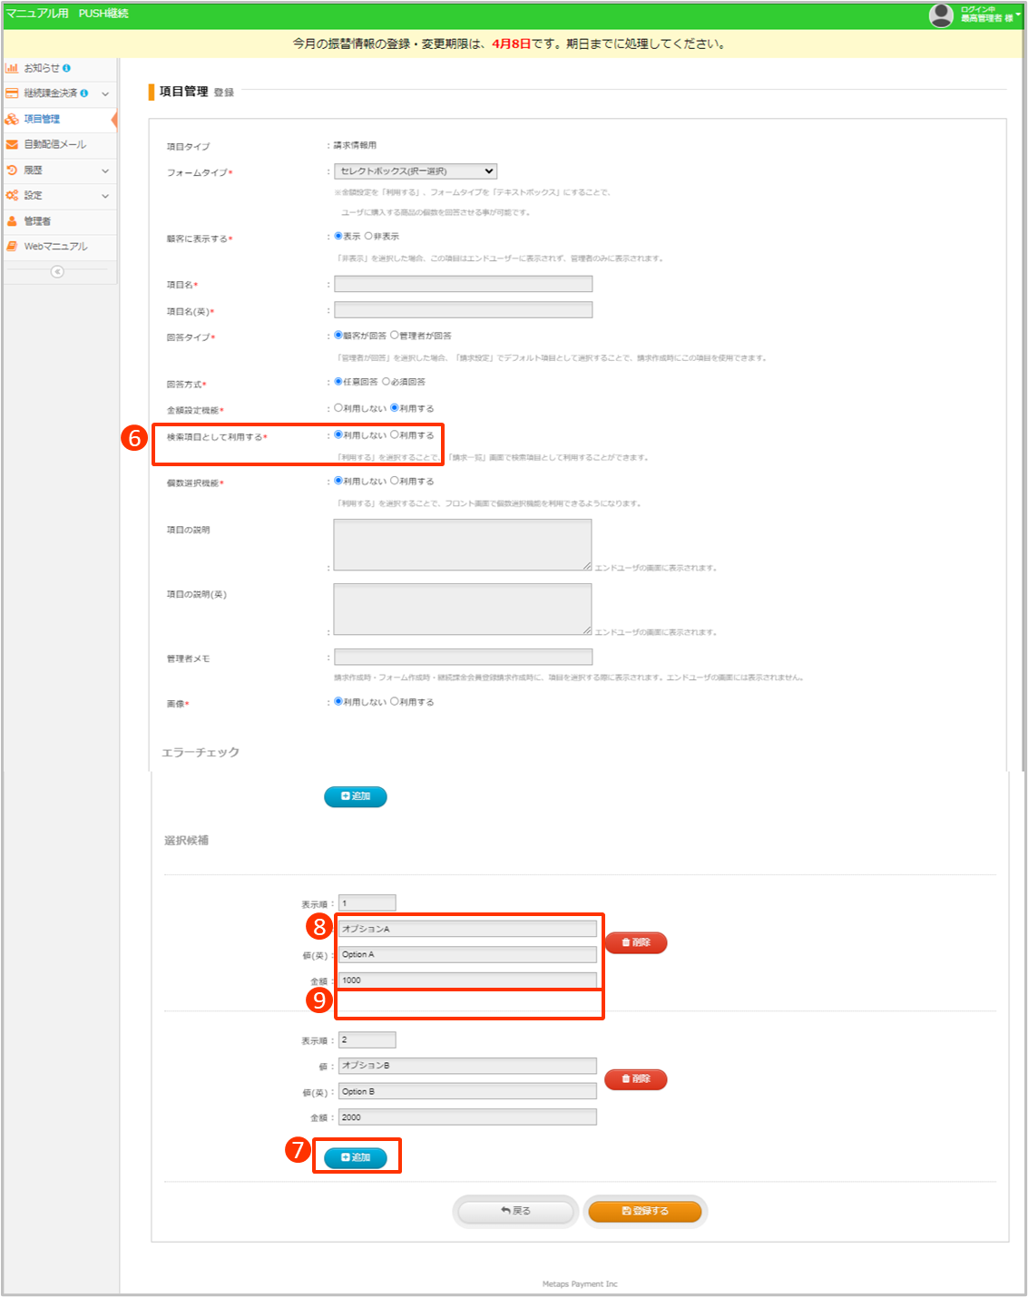Collapse sidebar with the double-arrow icon

57,271
